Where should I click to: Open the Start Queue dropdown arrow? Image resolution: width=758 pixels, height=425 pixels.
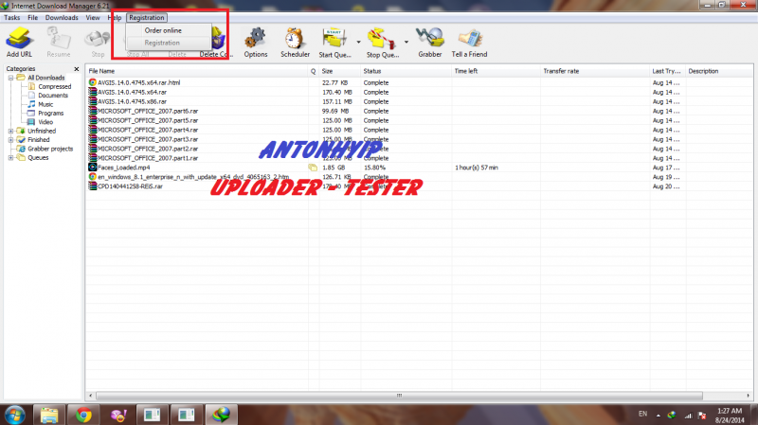click(x=358, y=42)
